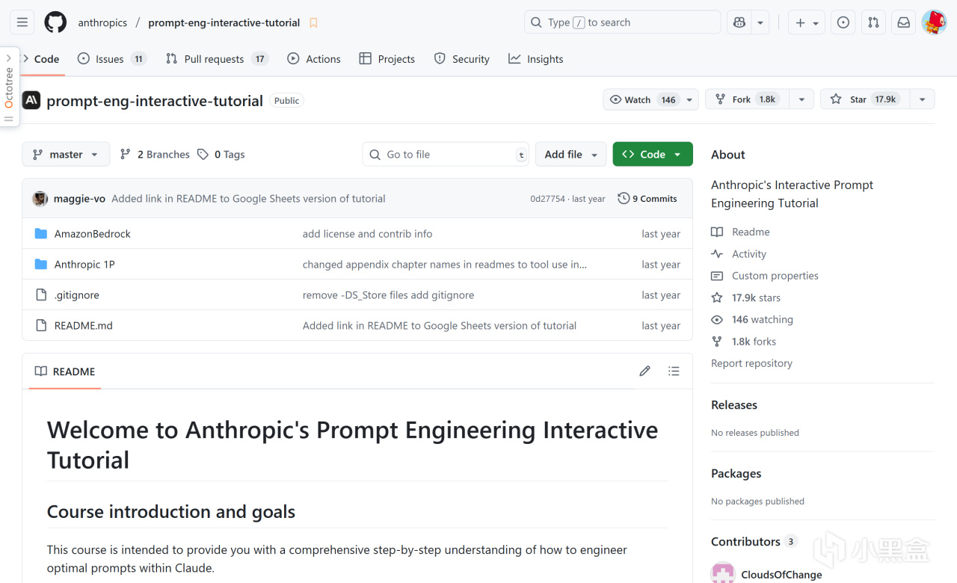The height and width of the screenshot is (583, 957).
Task: Open the create new plus dropdown
Action: (x=807, y=22)
